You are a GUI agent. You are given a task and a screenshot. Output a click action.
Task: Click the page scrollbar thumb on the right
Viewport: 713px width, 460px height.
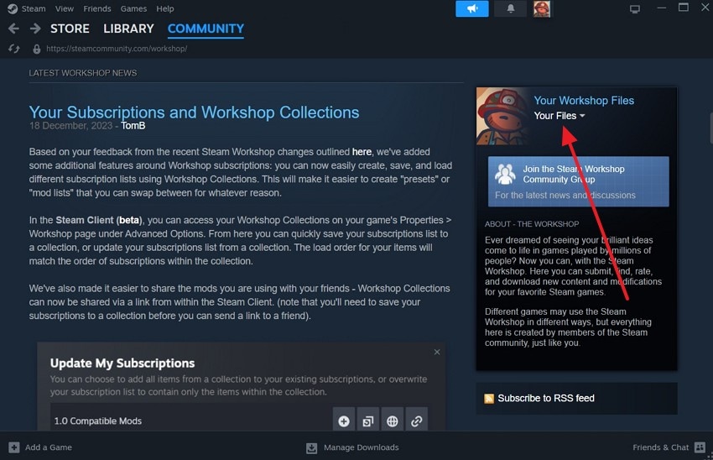click(710, 128)
